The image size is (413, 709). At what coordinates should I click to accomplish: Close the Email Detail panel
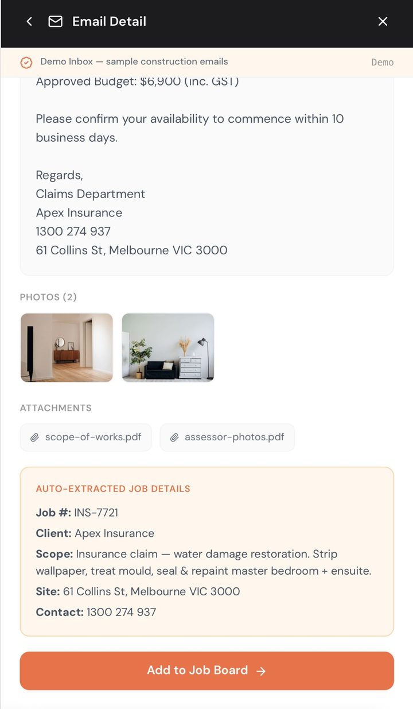pyautogui.click(x=383, y=22)
